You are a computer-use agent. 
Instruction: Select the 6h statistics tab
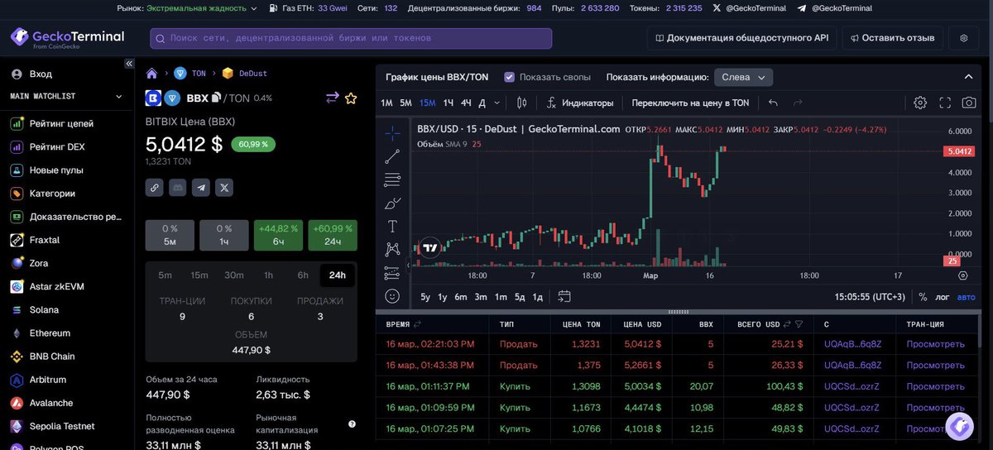[x=303, y=275]
